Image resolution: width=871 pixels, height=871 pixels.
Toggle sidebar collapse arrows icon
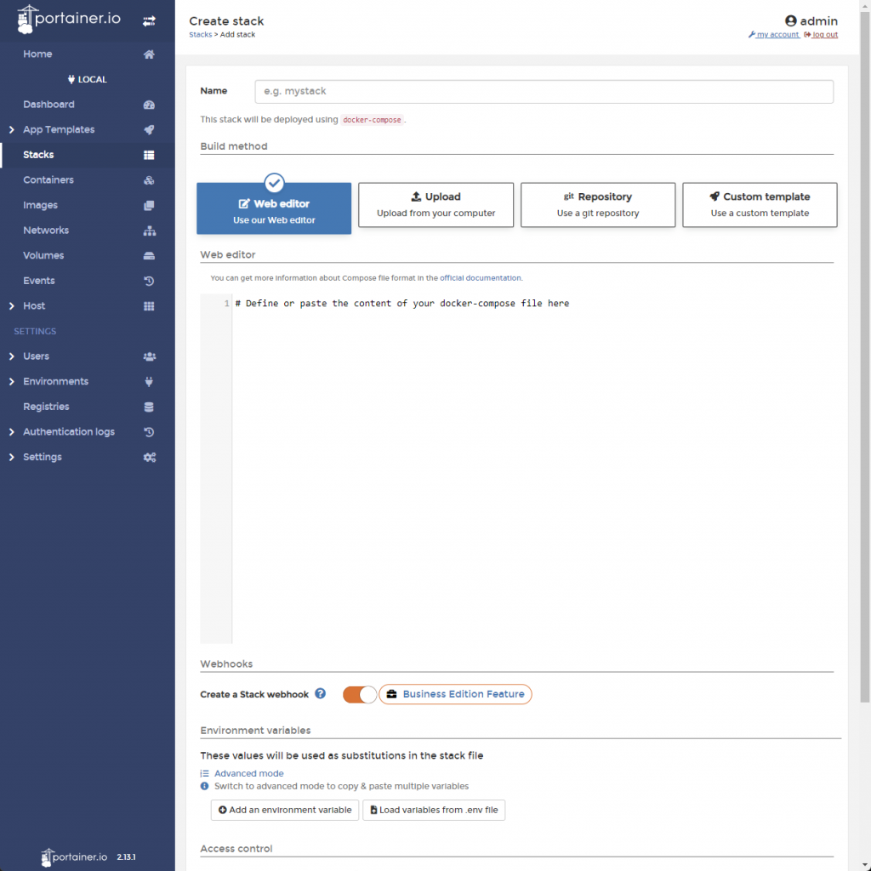(149, 21)
